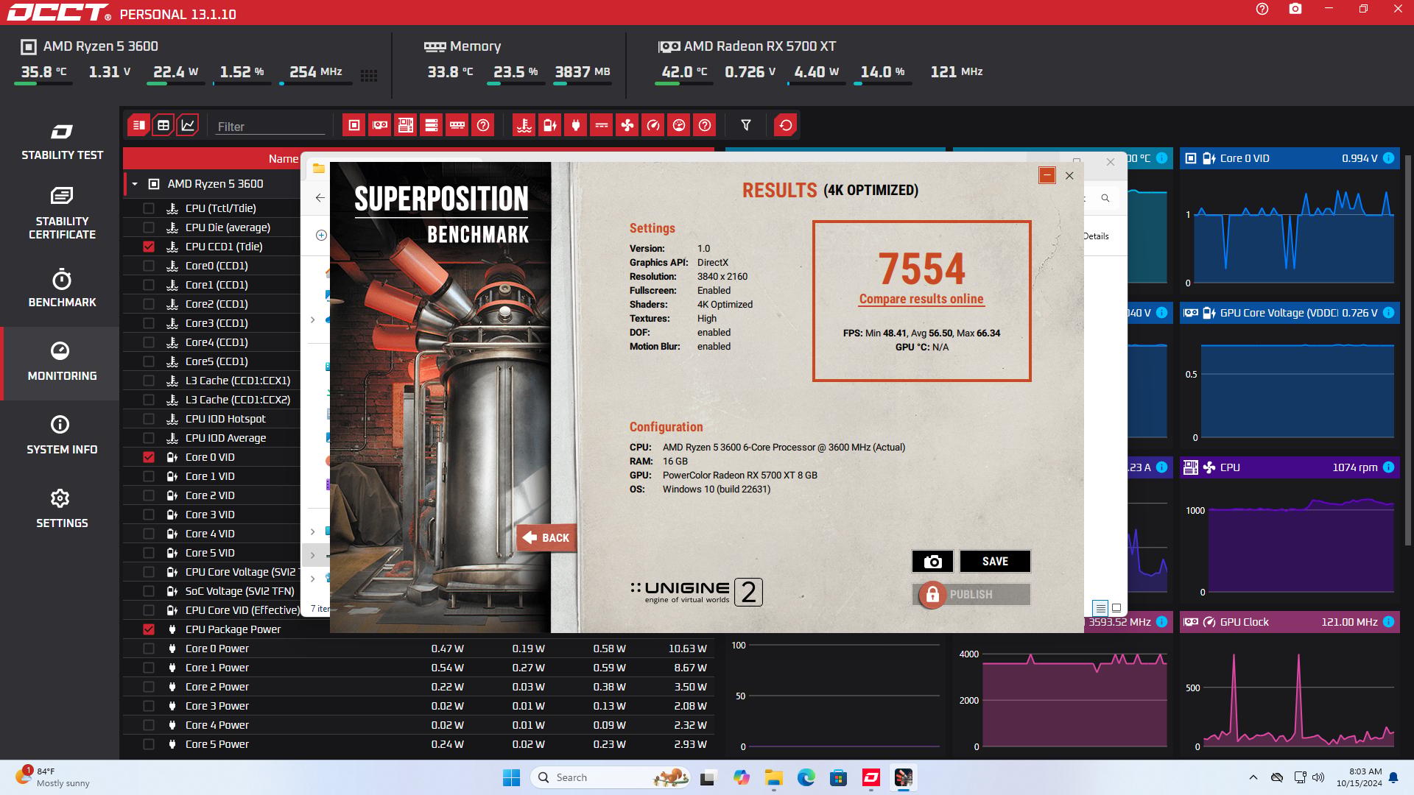Image resolution: width=1414 pixels, height=795 pixels.
Task: Click the info icon on Core 0 VID graph
Action: (x=1388, y=158)
